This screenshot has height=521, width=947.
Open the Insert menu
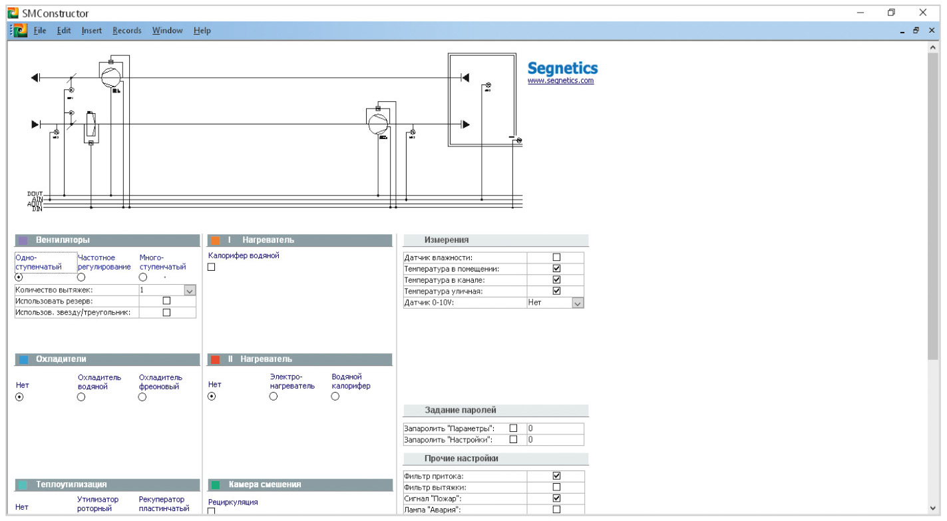pyautogui.click(x=92, y=31)
